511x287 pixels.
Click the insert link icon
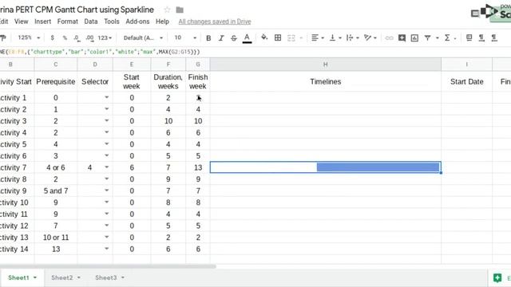[389, 38]
